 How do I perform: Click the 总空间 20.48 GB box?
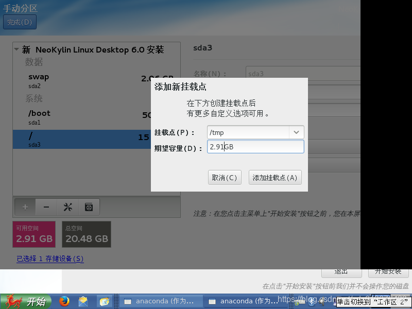pyautogui.click(x=87, y=234)
